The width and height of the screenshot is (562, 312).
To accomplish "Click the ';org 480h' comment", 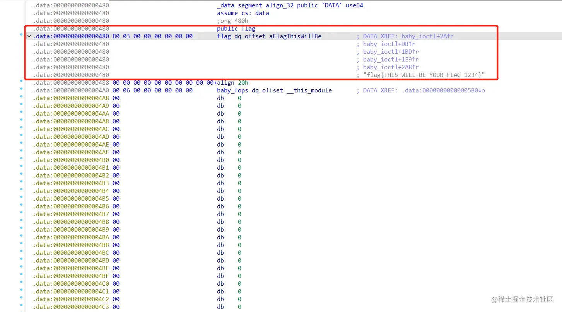I will [x=232, y=21].
